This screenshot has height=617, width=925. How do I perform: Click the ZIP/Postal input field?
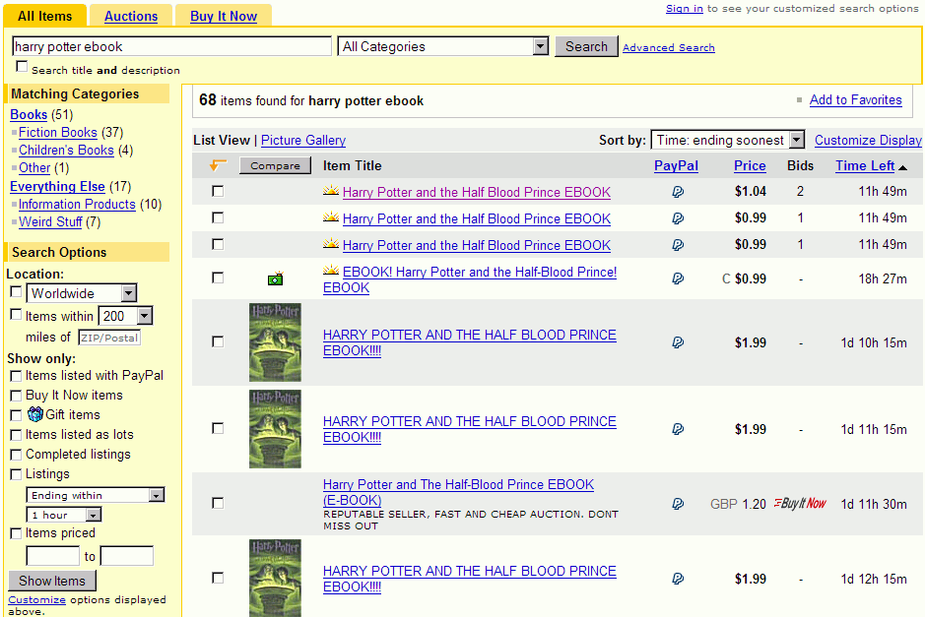tap(109, 338)
